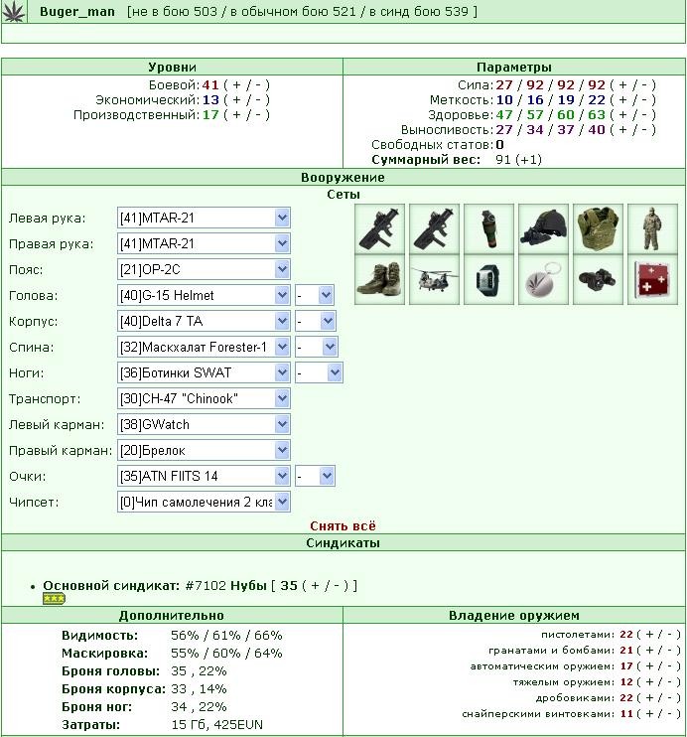Open the Ноги Ботинки SWAT dropdown
Screen dimensions: 687x737
(x=204, y=373)
